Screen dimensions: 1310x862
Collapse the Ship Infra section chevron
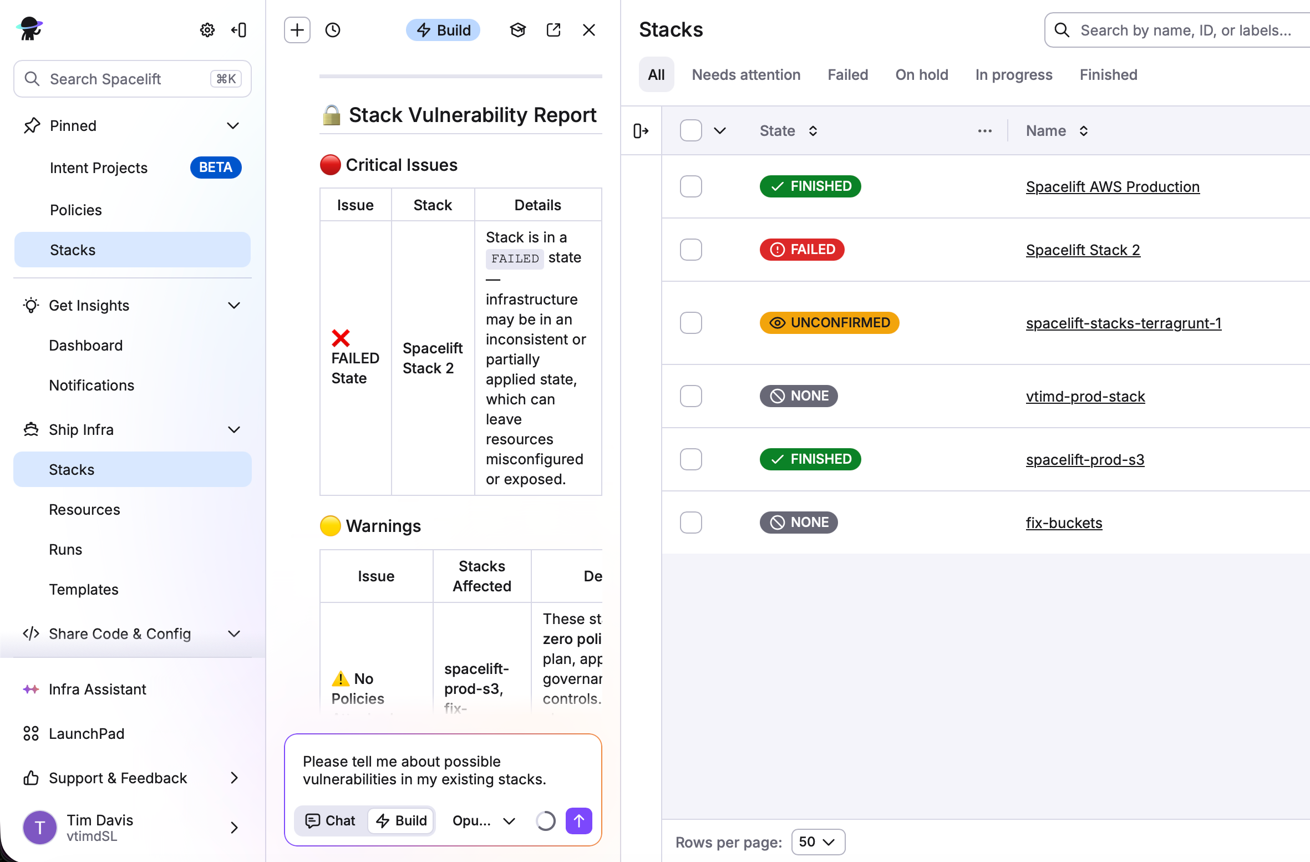[x=234, y=430]
